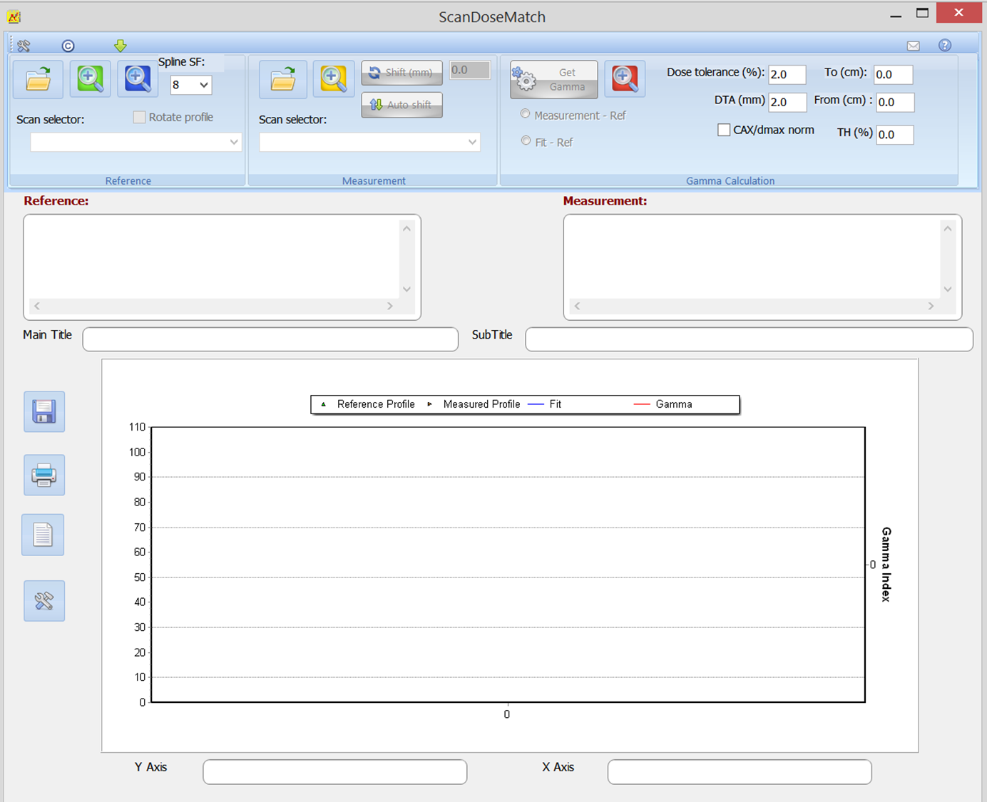Viewport: 987px width, 802px height.
Task: Select the Measurement - Ref radio button
Action: [526, 114]
